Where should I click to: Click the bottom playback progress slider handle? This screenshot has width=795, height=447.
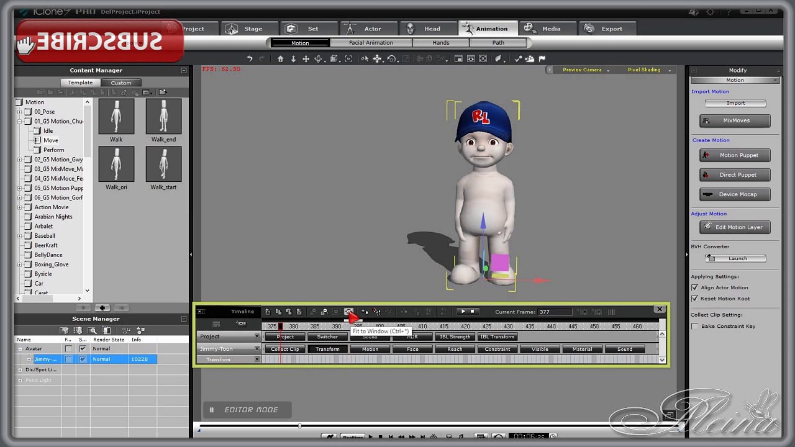click(299, 426)
